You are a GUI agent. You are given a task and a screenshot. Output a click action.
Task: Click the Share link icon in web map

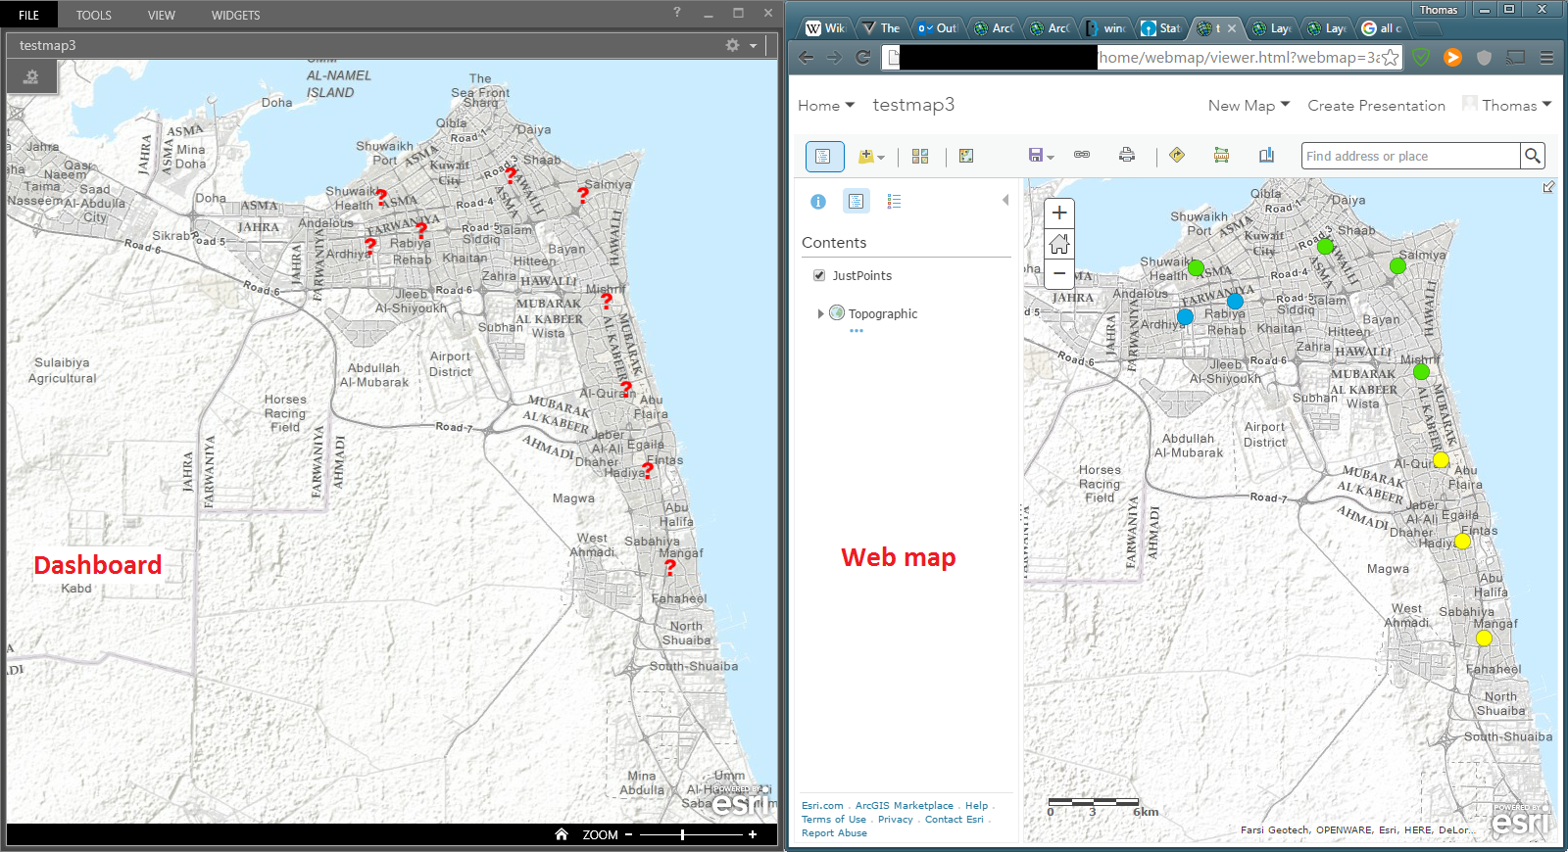[1082, 155]
